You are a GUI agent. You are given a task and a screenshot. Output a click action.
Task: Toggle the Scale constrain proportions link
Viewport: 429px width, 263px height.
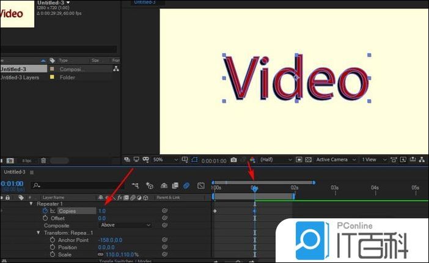pyautogui.click(x=100, y=254)
